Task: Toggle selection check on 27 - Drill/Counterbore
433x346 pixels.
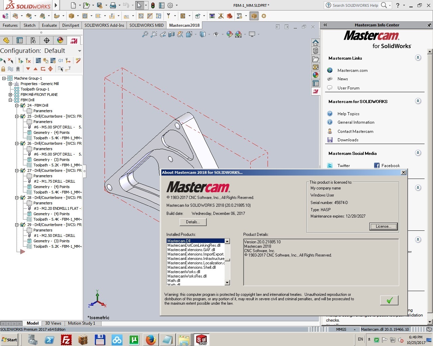Action: (x=23, y=170)
